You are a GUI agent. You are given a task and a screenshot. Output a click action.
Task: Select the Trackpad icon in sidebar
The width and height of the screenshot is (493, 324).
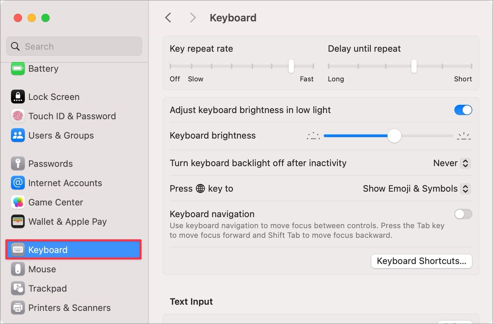[x=18, y=288]
